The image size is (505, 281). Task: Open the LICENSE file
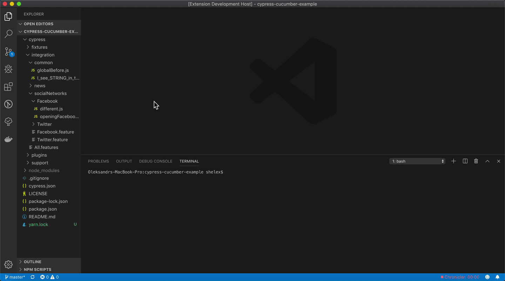coord(49,193)
